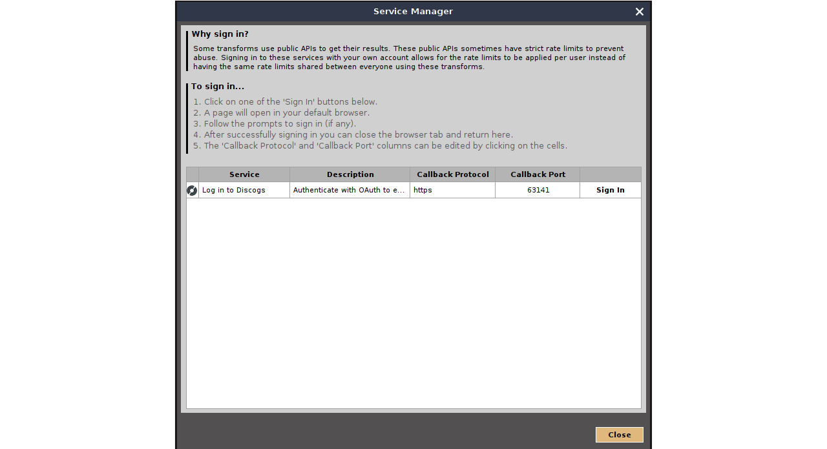
Task: Click the Service column header
Action: click(244, 174)
